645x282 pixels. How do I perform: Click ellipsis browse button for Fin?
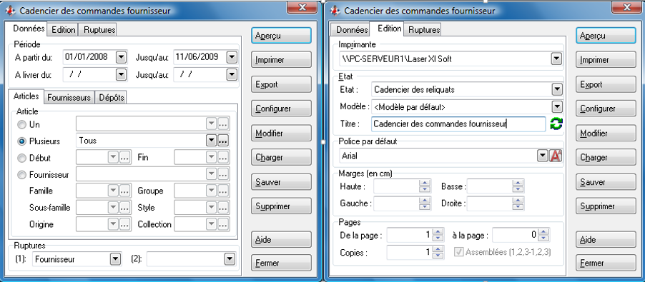pyautogui.click(x=223, y=158)
